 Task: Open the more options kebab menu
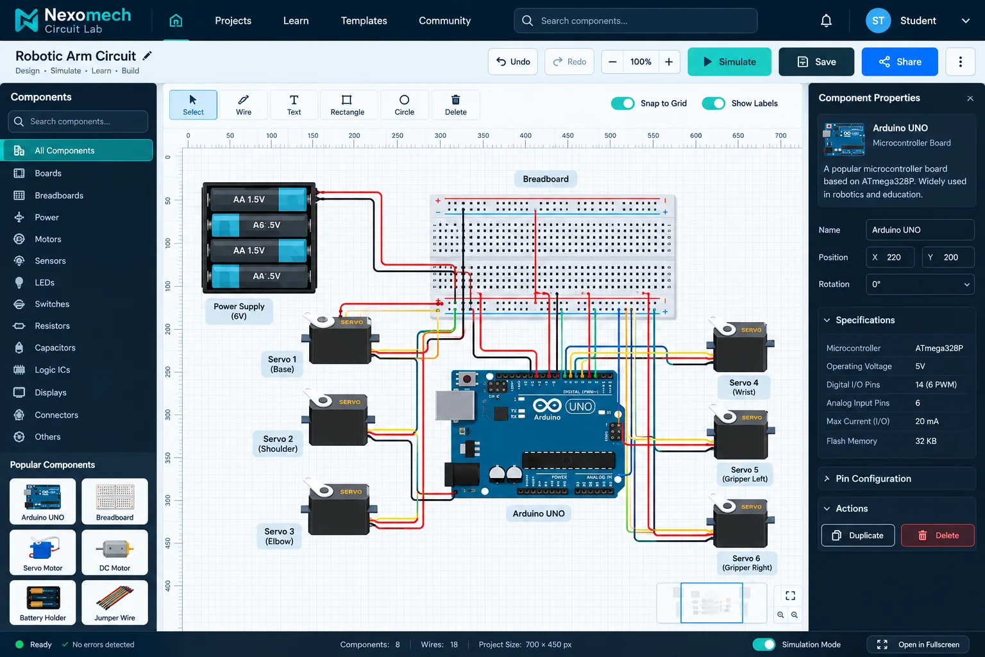click(x=960, y=62)
